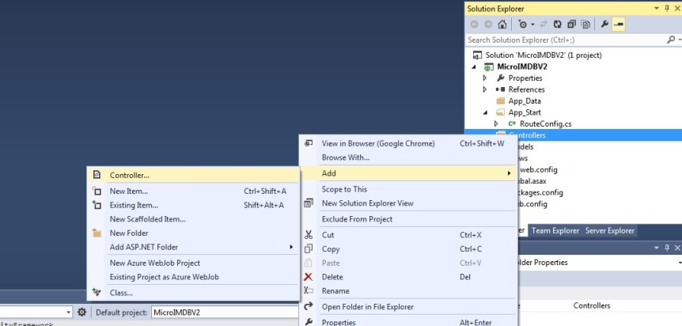
Task: Open the Server Explorer tab
Action: pos(608,231)
